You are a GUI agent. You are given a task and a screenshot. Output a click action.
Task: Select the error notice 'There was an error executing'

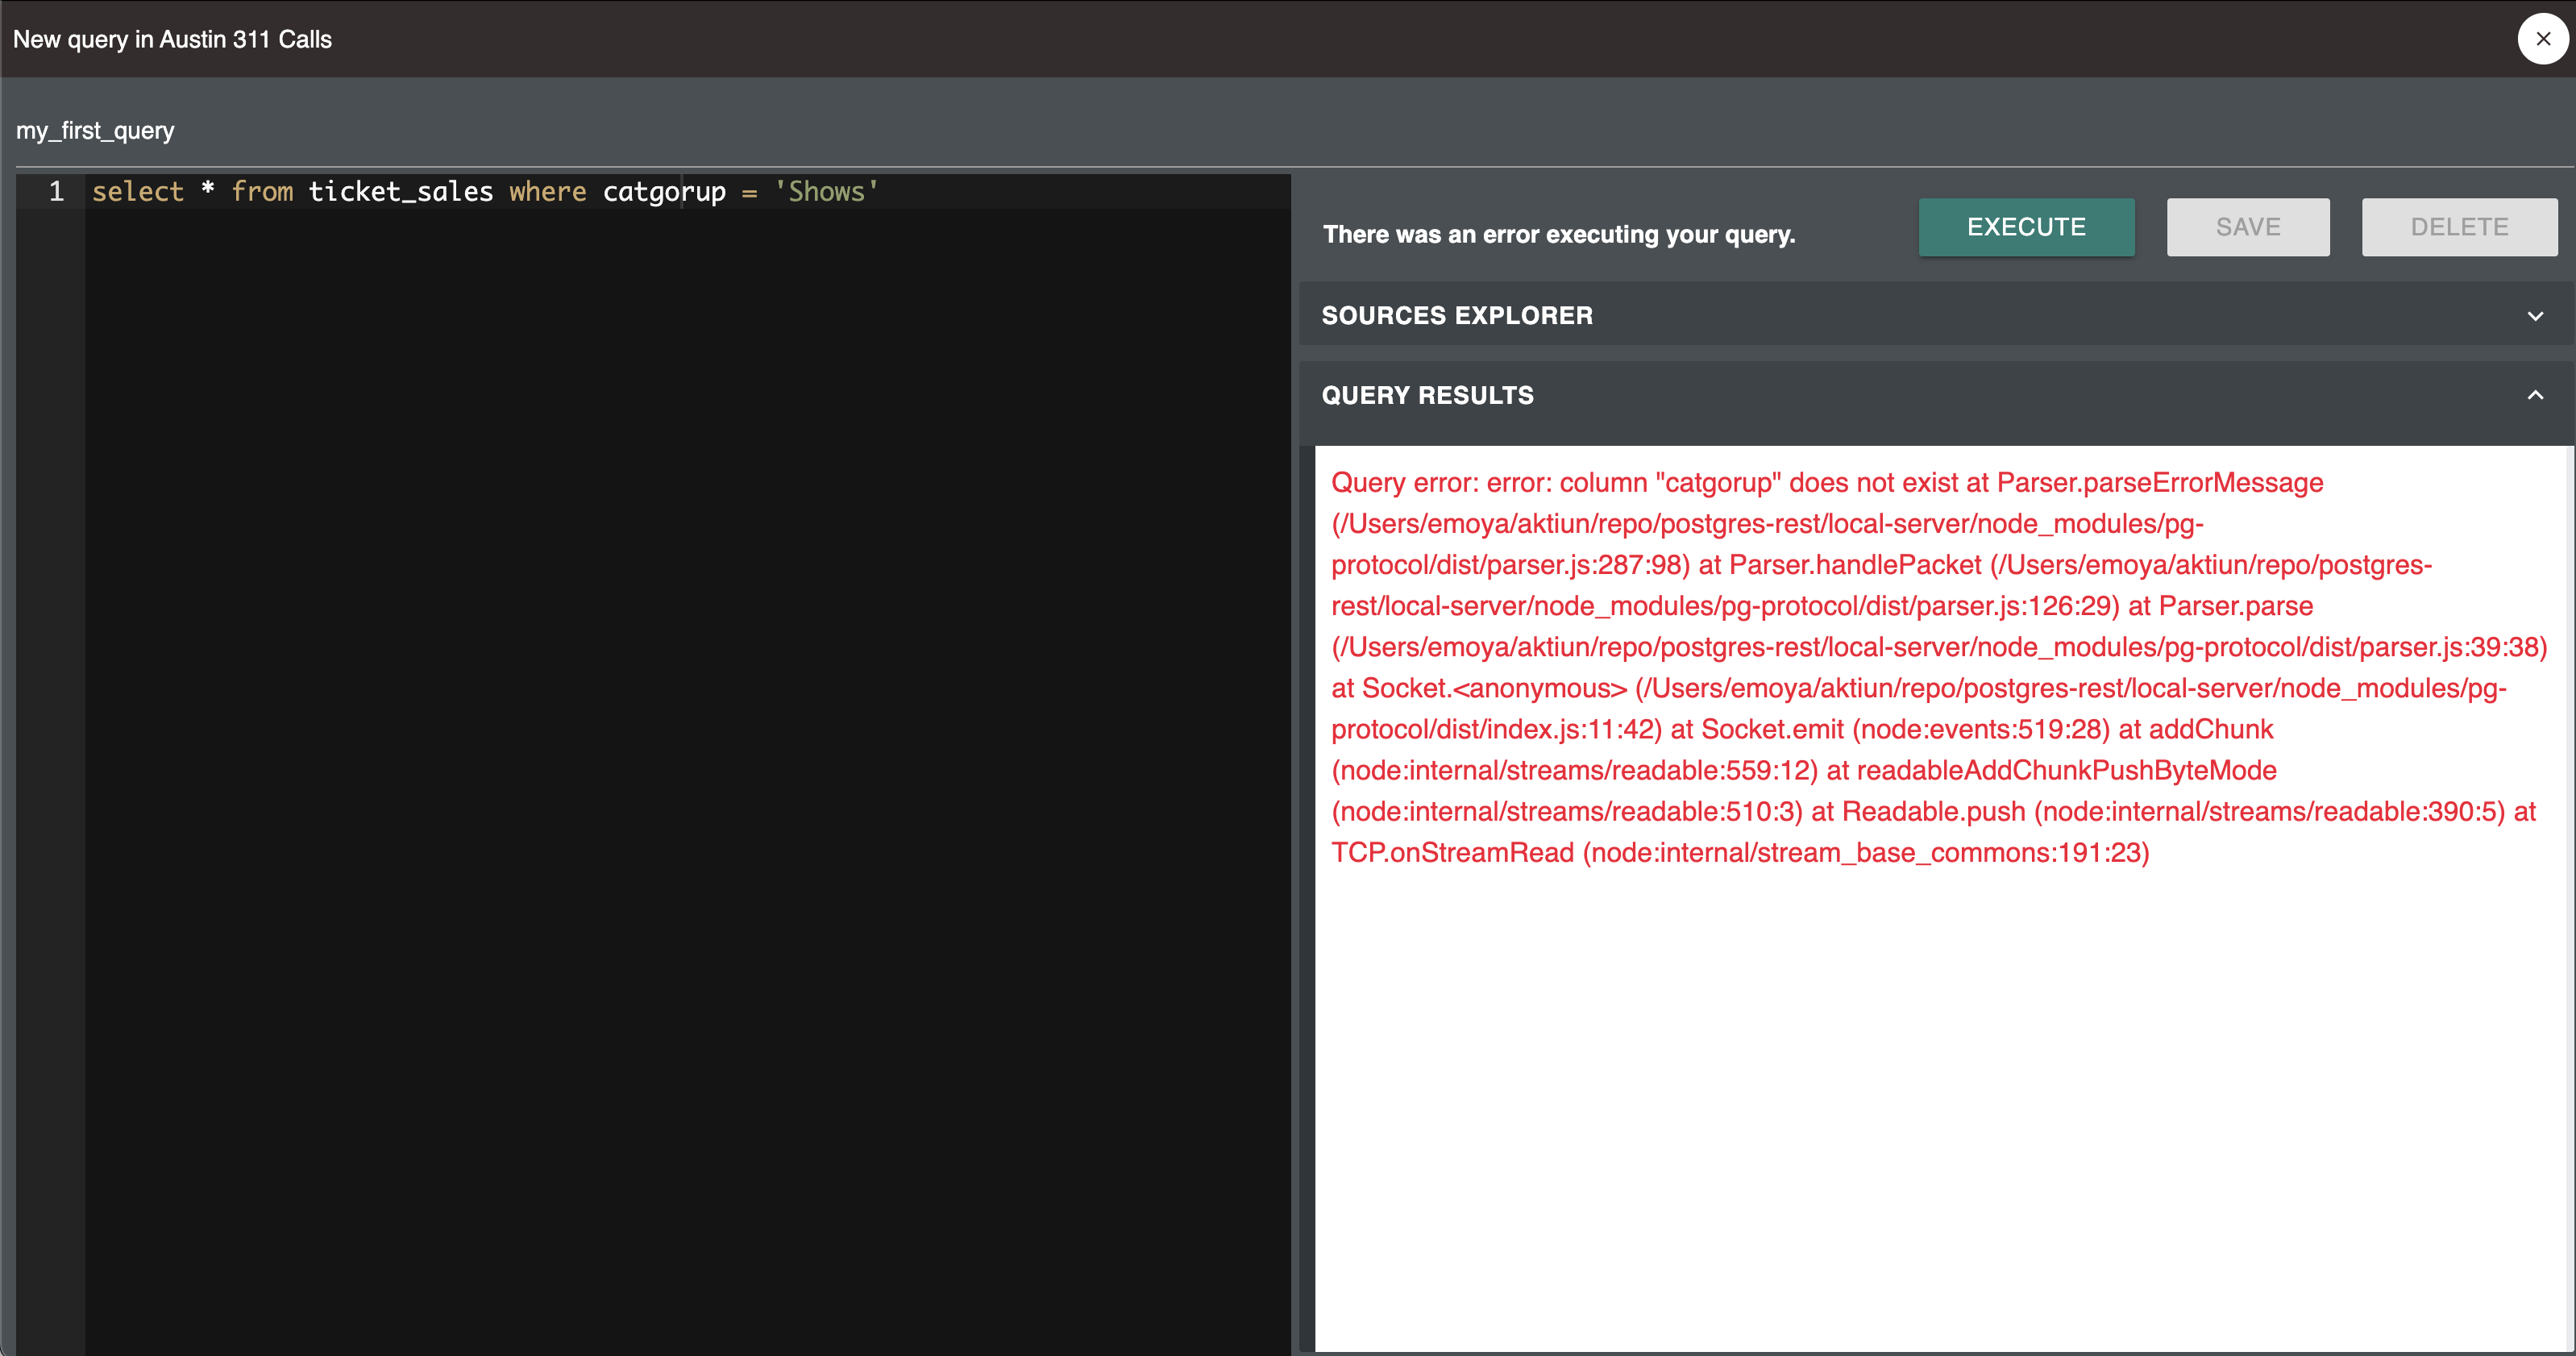[x=1557, y=234]
